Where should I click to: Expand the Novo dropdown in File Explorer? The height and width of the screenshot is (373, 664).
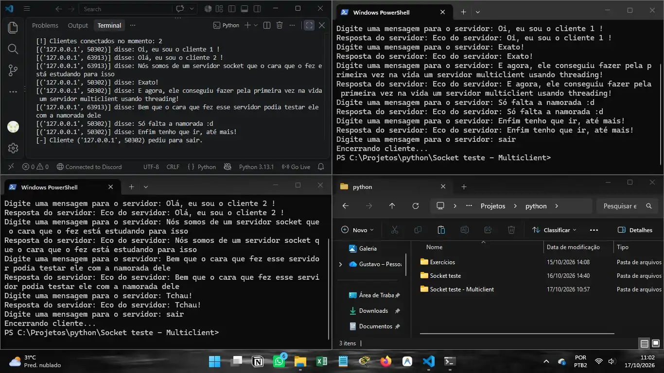click(x=358, y=230)
